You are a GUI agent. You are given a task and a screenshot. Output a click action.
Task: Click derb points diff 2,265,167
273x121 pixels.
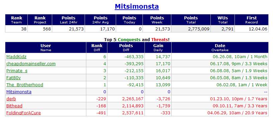(133, 99)
